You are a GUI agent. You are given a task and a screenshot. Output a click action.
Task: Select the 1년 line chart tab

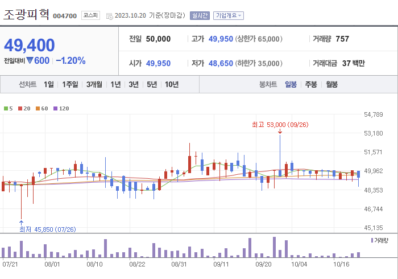point(115,84)
